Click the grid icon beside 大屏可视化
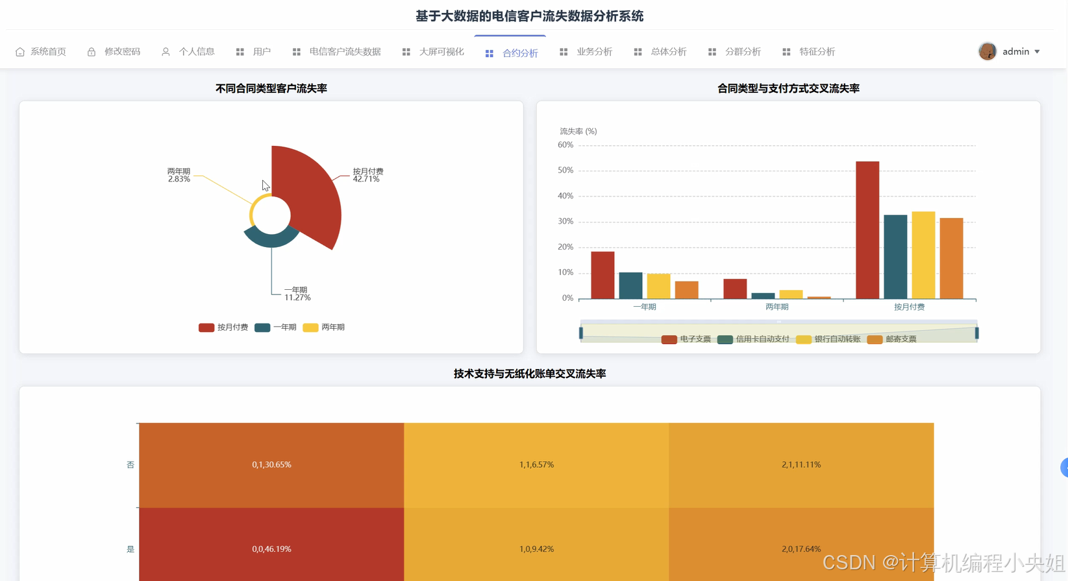The height and width of the screenshot is (581, 1068). pos(406,52)
